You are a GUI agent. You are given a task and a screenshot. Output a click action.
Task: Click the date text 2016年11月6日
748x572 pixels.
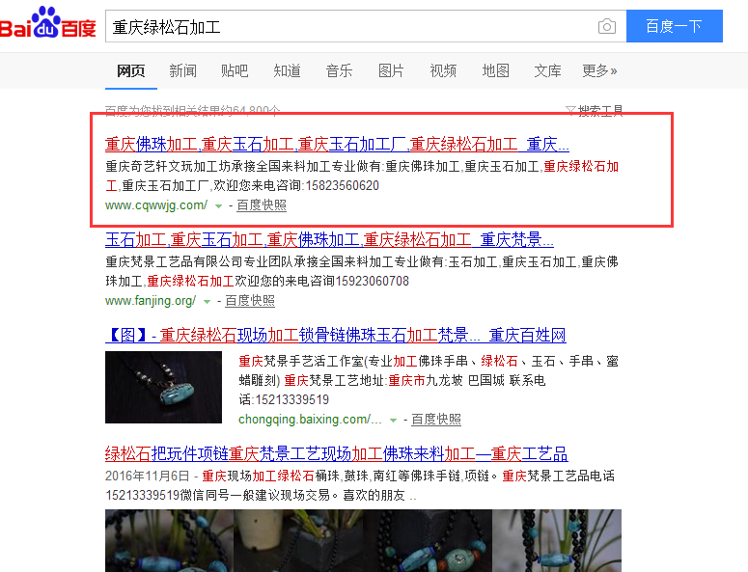click(147, 476)
